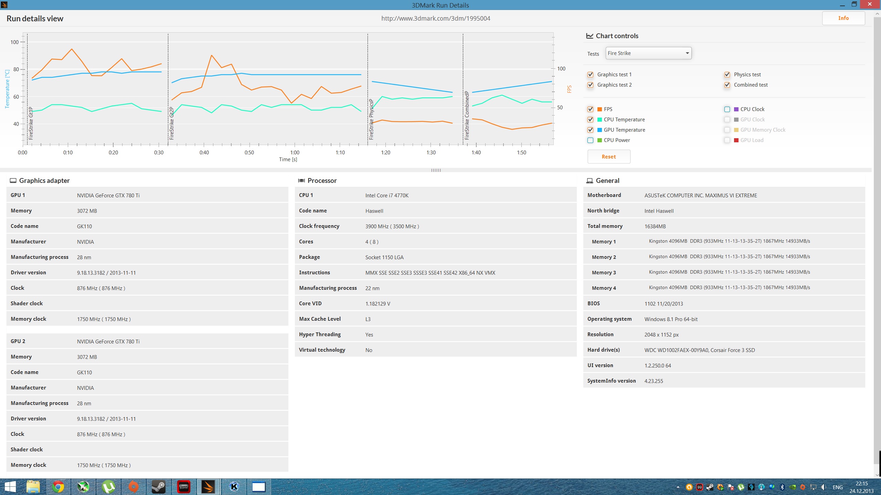Open the Tests dropdown showing Fire Strike
The width and height of the screenshot is (881, 495).
648,53
